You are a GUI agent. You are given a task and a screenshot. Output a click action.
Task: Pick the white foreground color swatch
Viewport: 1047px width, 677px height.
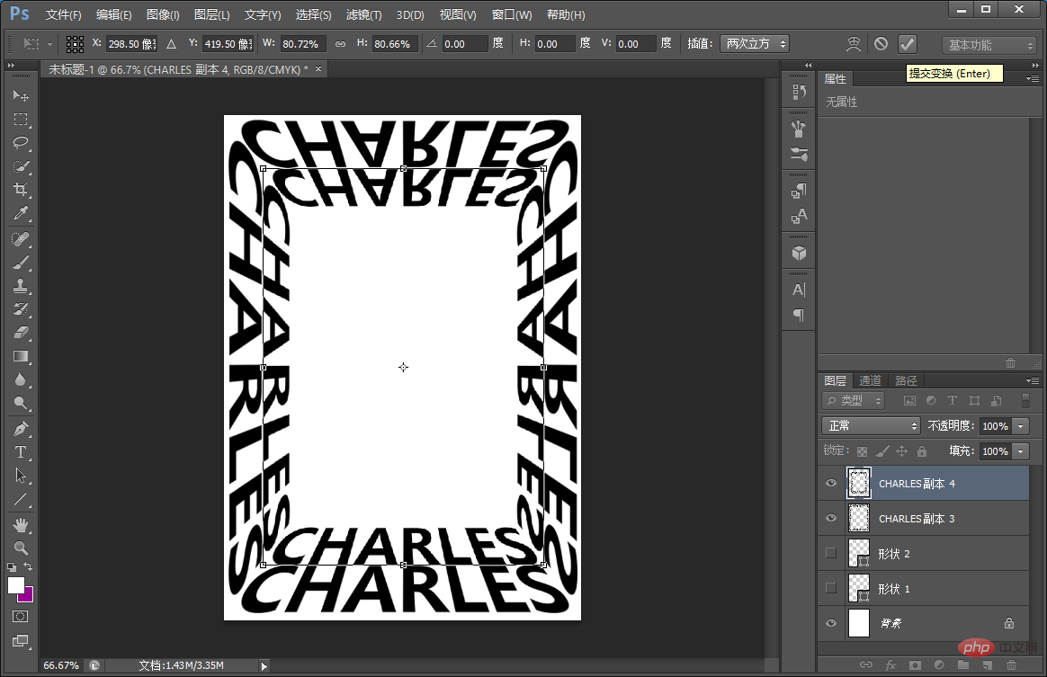pos(15,585)
